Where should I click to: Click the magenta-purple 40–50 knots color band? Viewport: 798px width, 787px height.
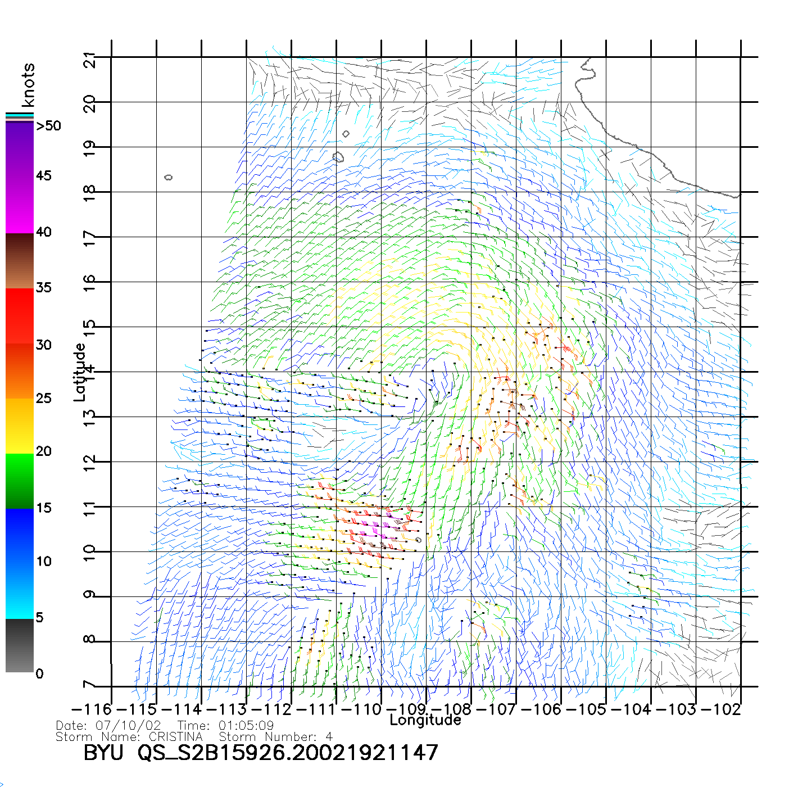[x=20, y=177]
